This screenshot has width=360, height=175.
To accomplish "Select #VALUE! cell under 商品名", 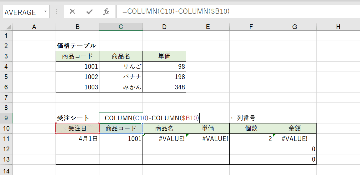I will click(x=164, y=139).
